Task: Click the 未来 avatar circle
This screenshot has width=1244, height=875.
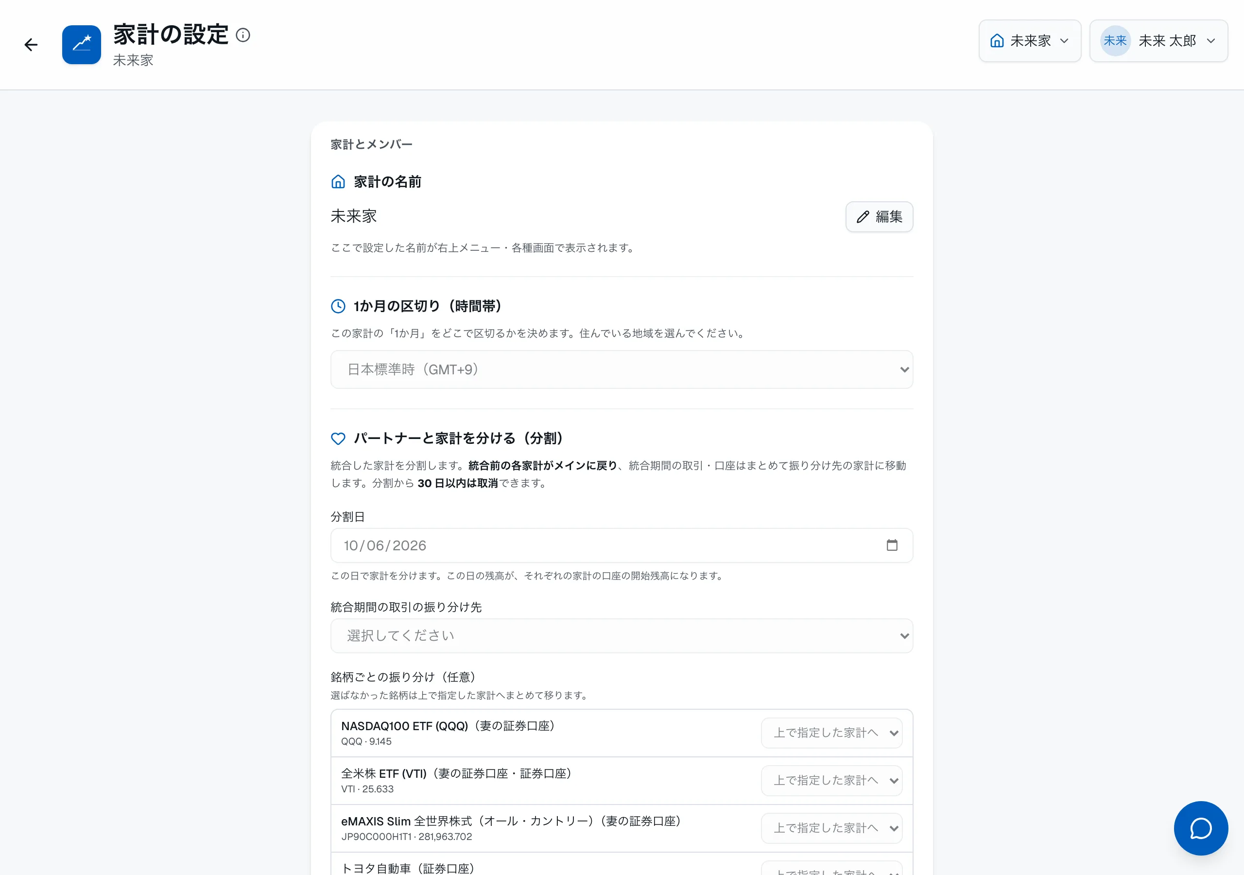Action: point(1115,41)
